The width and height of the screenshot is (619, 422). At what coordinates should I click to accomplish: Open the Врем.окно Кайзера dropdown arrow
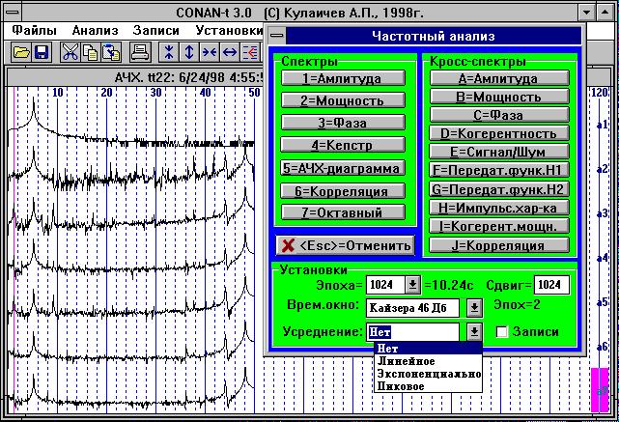[x=474, y=308]
